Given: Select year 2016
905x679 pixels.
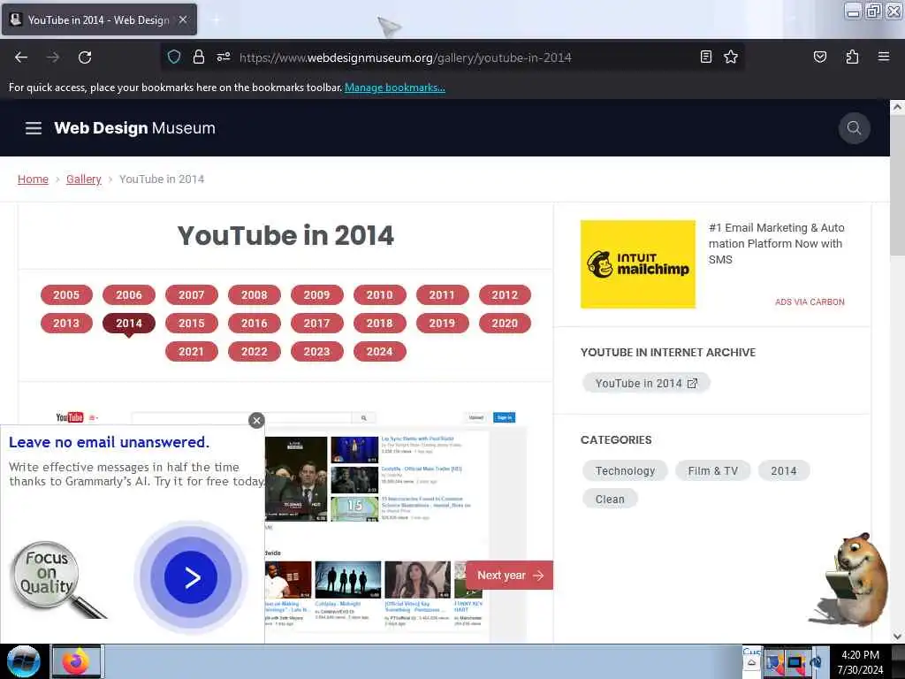Looking at the screenshot, I should tap(255, 324).
